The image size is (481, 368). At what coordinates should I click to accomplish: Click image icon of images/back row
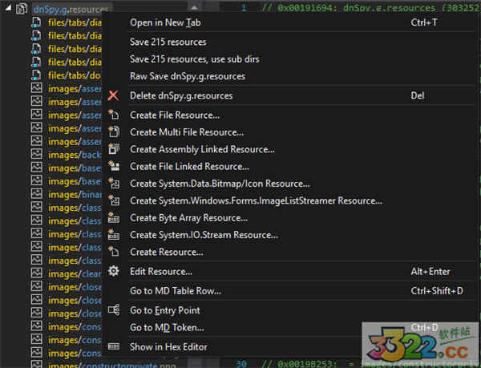37,154
